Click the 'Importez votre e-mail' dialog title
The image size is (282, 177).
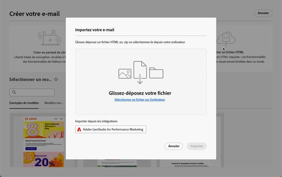tap(95, 30)
